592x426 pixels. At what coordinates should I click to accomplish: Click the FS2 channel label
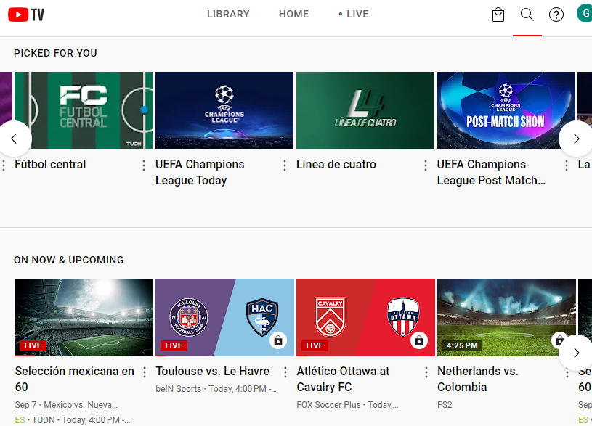(445, 405)
